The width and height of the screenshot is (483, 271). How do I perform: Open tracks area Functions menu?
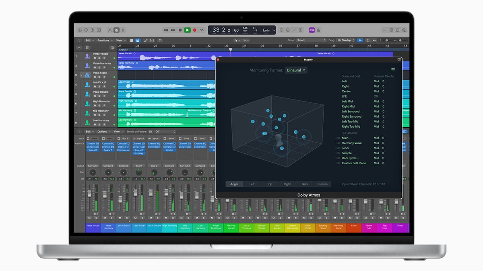tap(105, 41)
